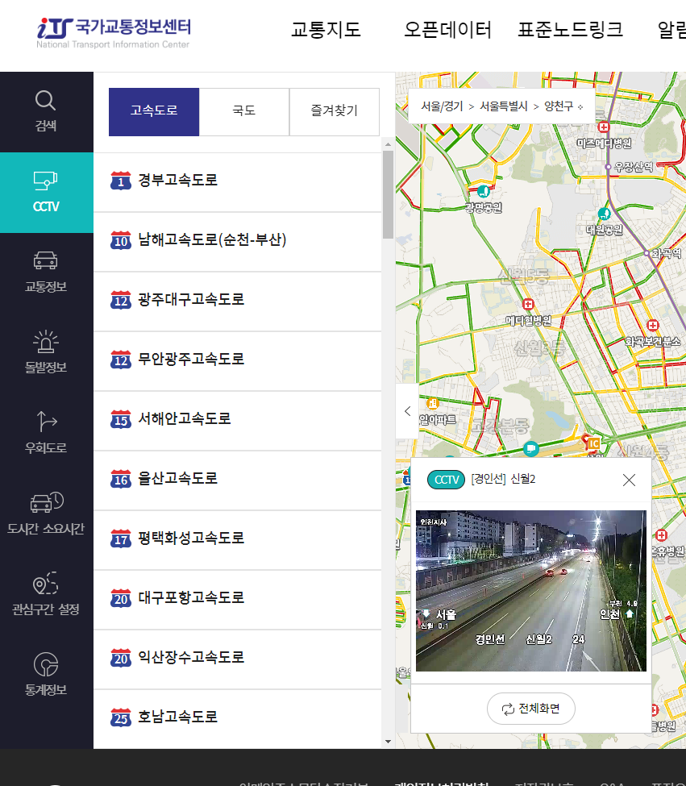This screenshot has width=686, height=786.
Task: Switch to the 국도 tab
Action: 244,112
